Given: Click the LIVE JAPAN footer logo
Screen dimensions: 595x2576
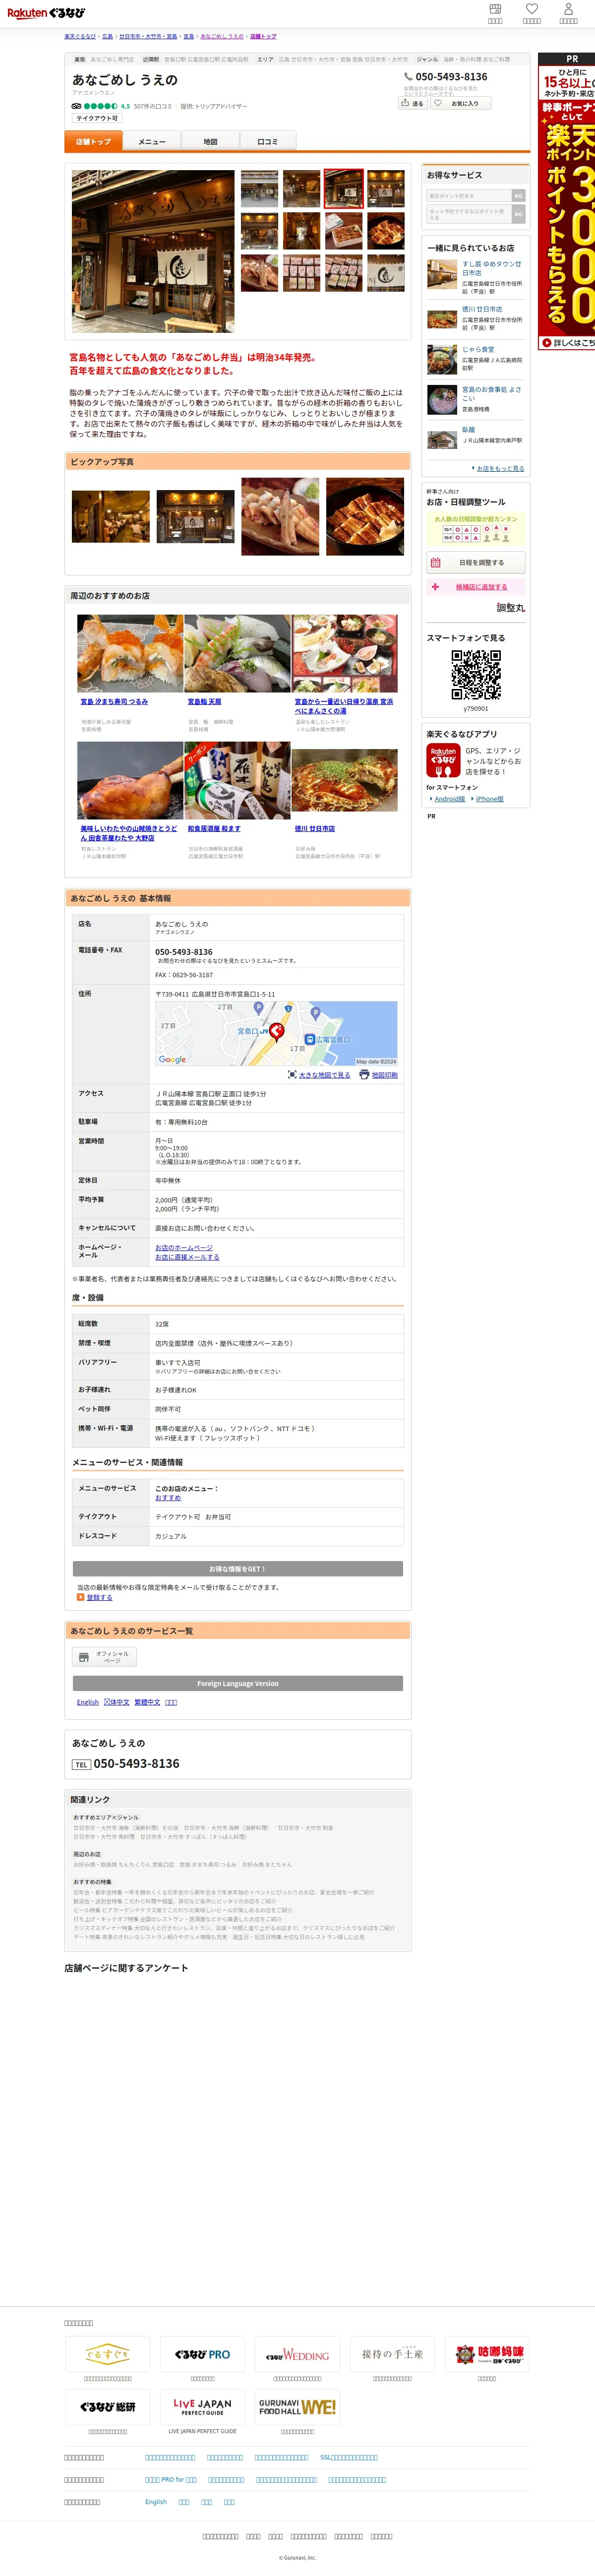Looking at the screenshot, I should 203,2407.
